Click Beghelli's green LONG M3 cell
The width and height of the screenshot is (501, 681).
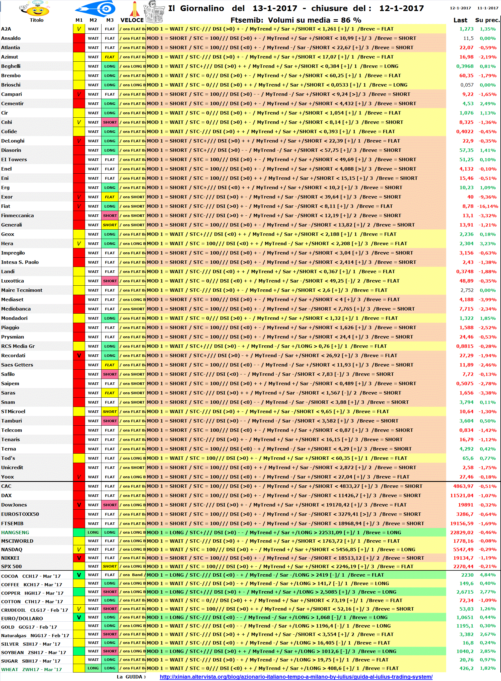coord(110,66)
